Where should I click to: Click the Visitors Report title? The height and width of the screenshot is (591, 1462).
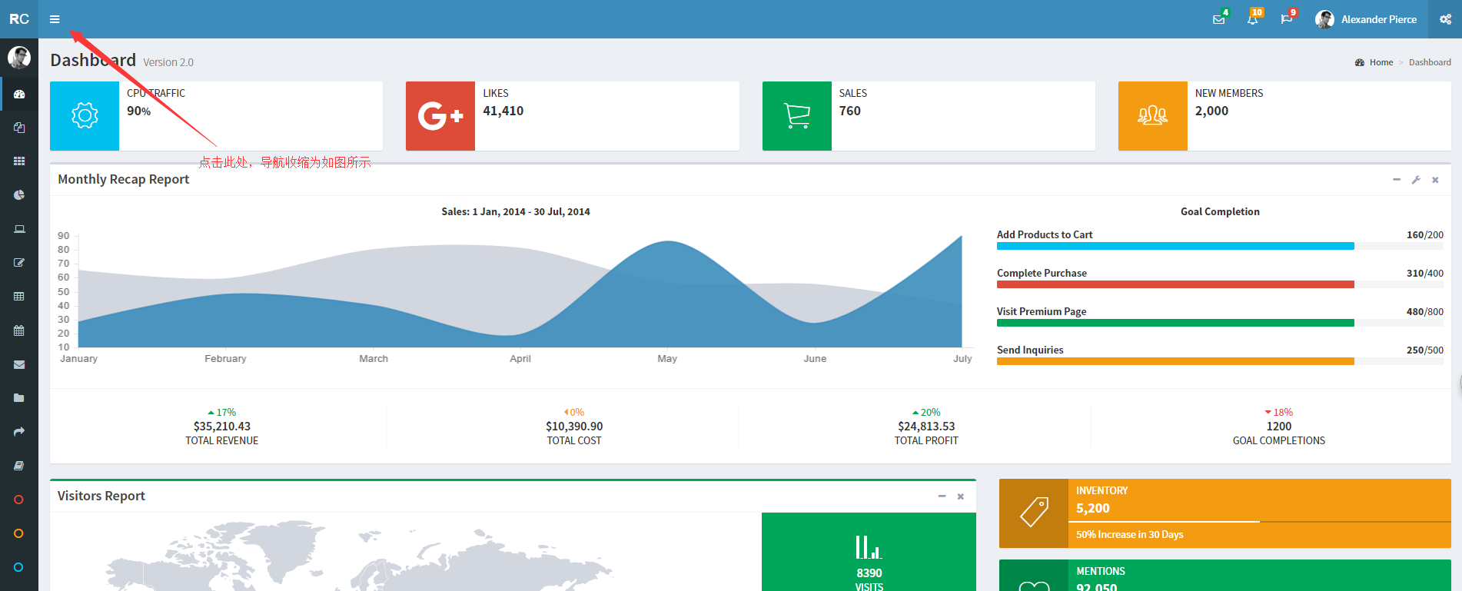pyautogui.click(x=101, y=496)
